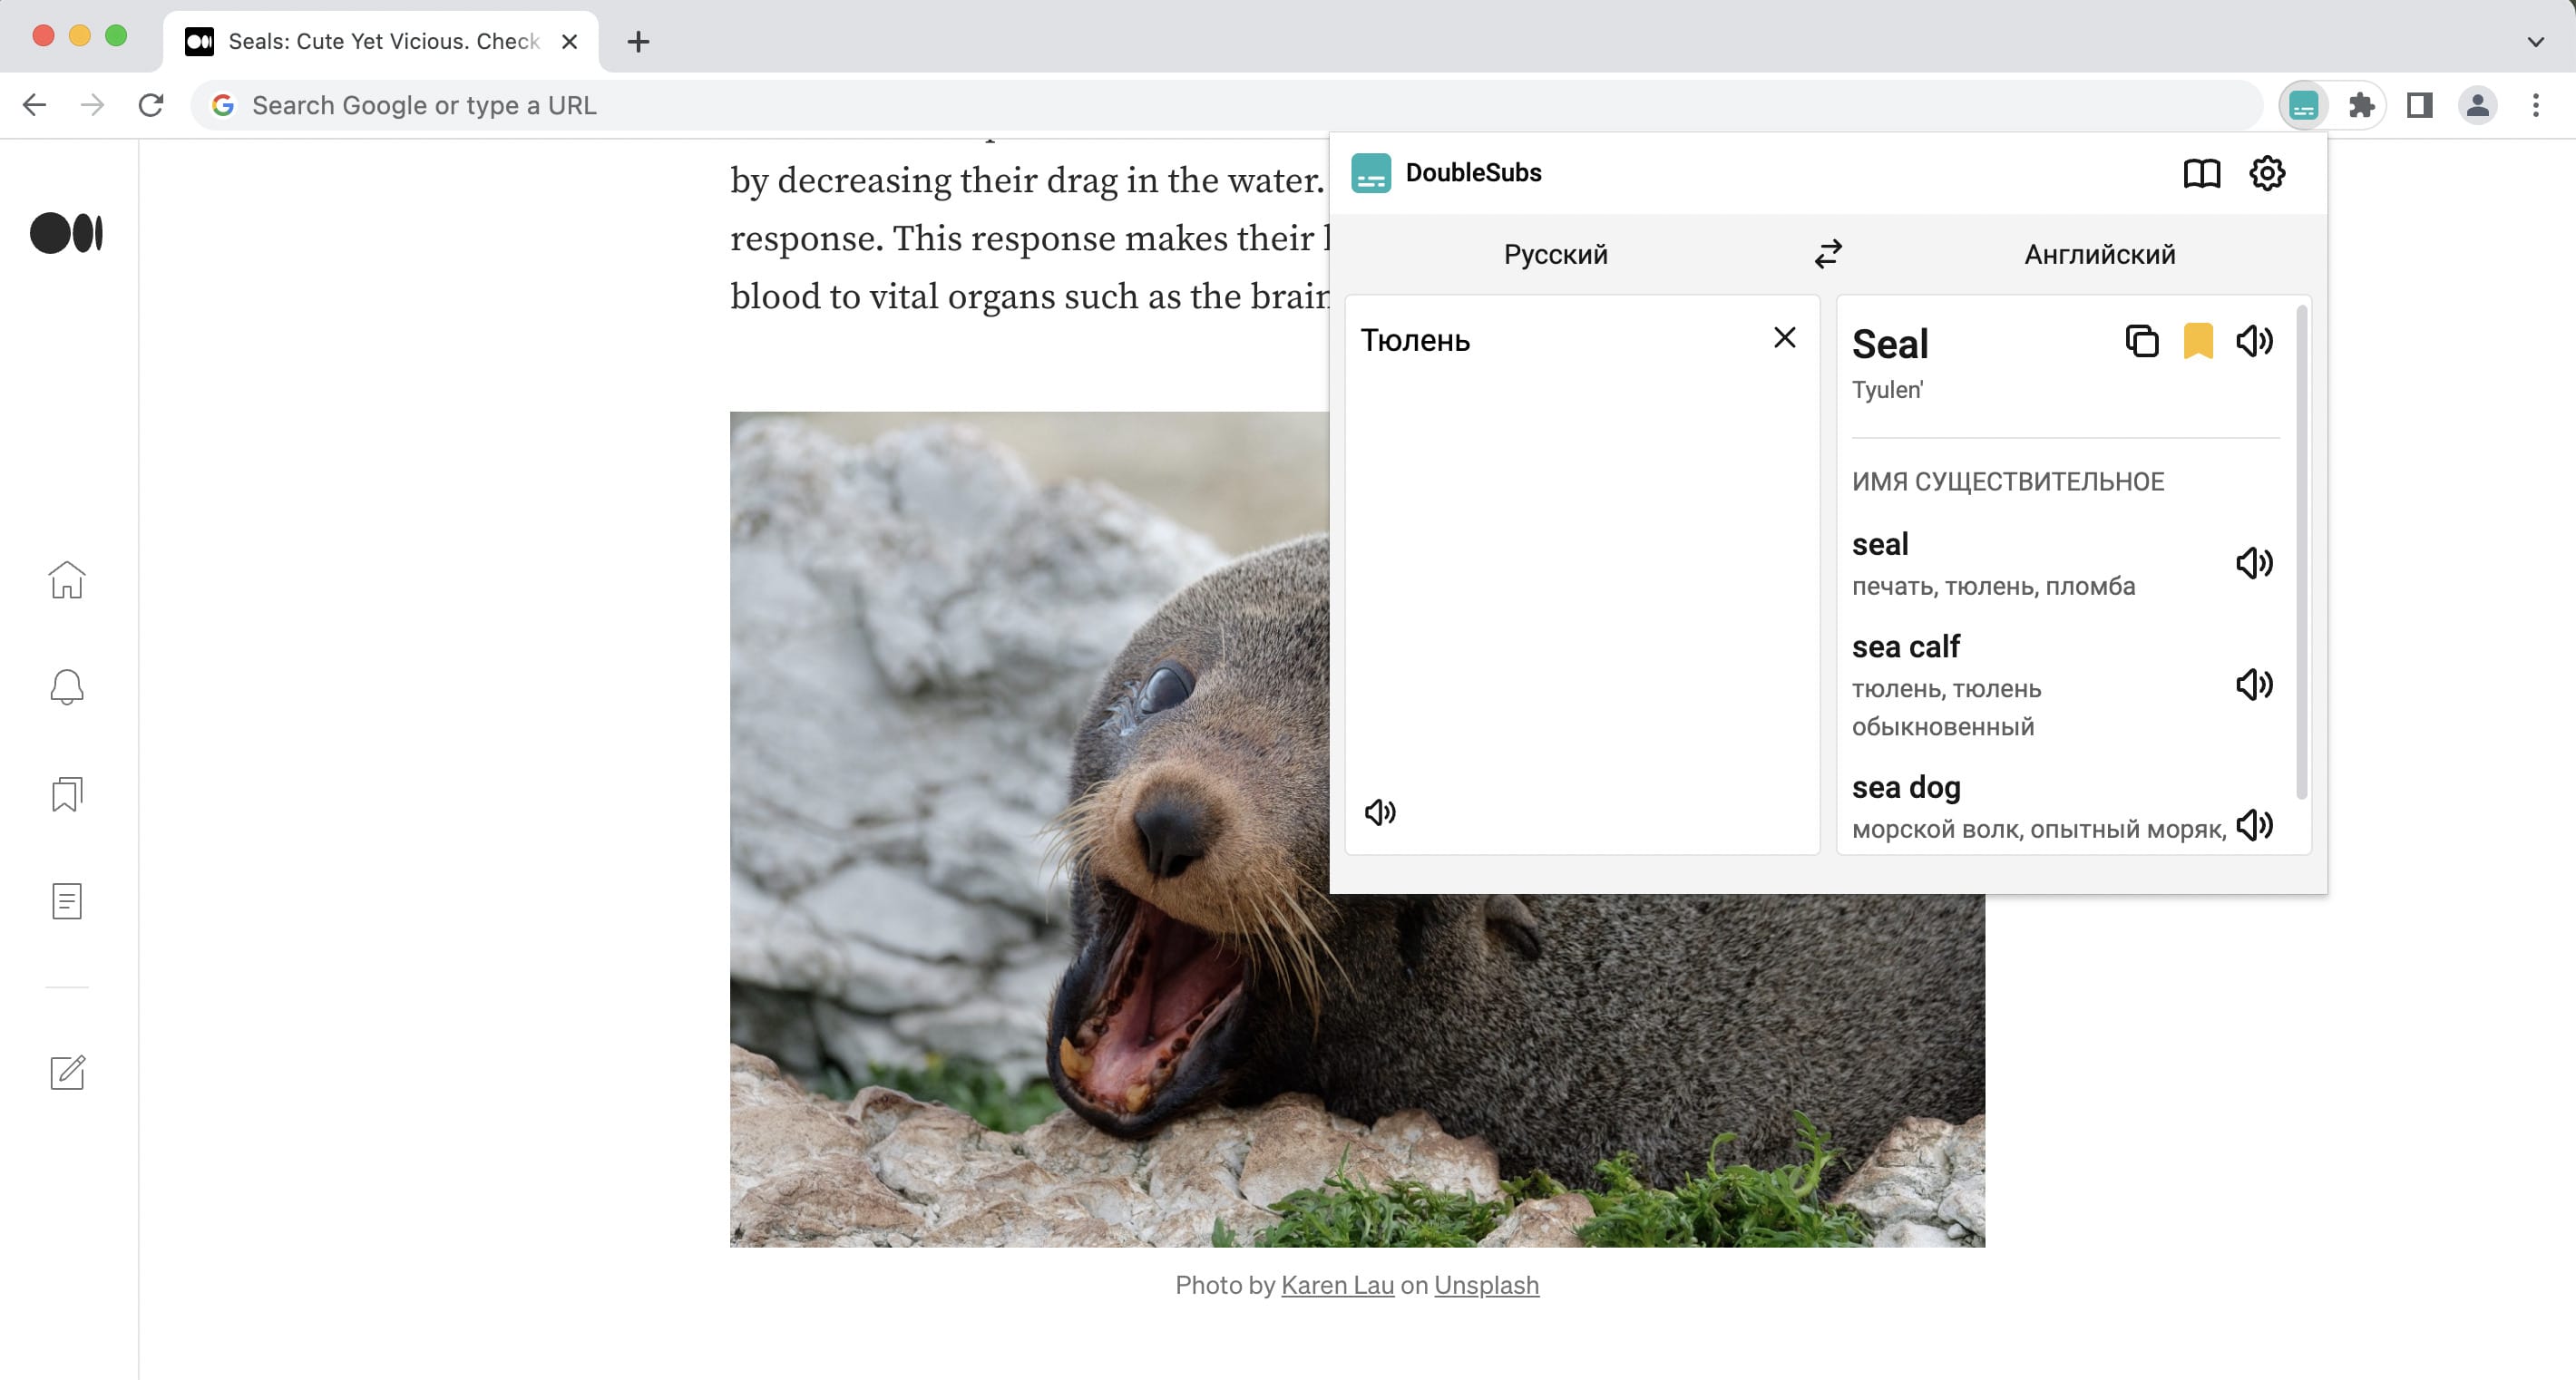Listen to Тюлень source pronunciation
The height and width of the screenshot is (1380, 2576).
(1380, 812)
